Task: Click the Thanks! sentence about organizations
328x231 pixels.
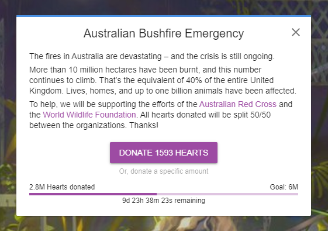Action: [x=94, y=125]
